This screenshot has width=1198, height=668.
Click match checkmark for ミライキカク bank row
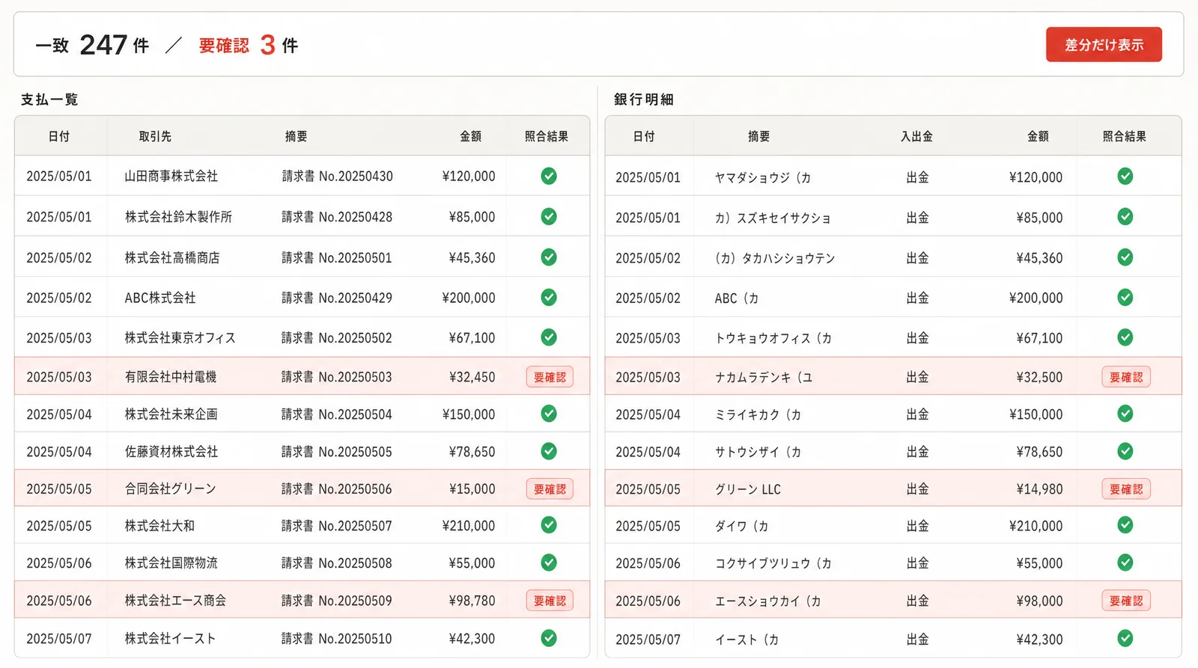coord(1125,414)
